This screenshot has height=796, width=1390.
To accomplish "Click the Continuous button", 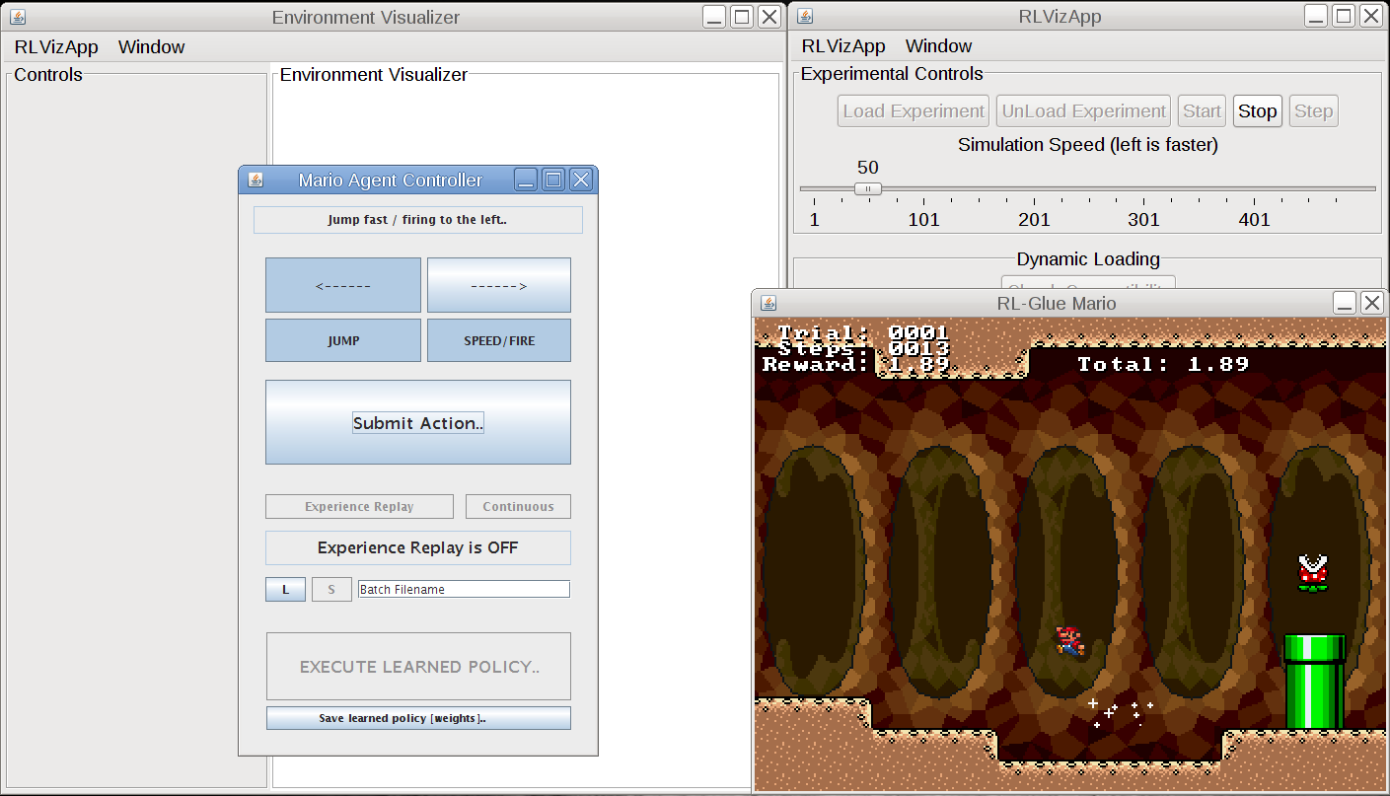I will tap(518, 506).
